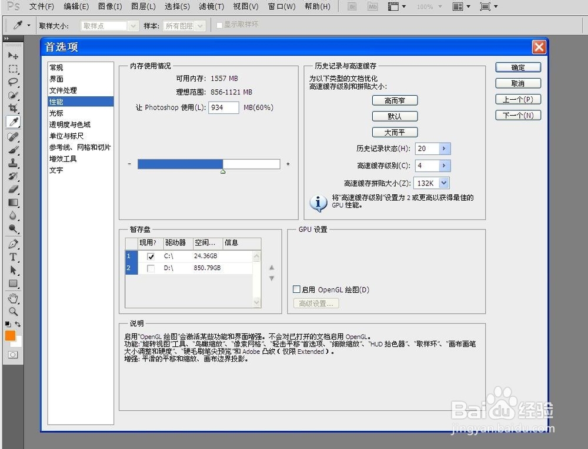
Task: Click the white background color swatch
Action: [19, 342]
